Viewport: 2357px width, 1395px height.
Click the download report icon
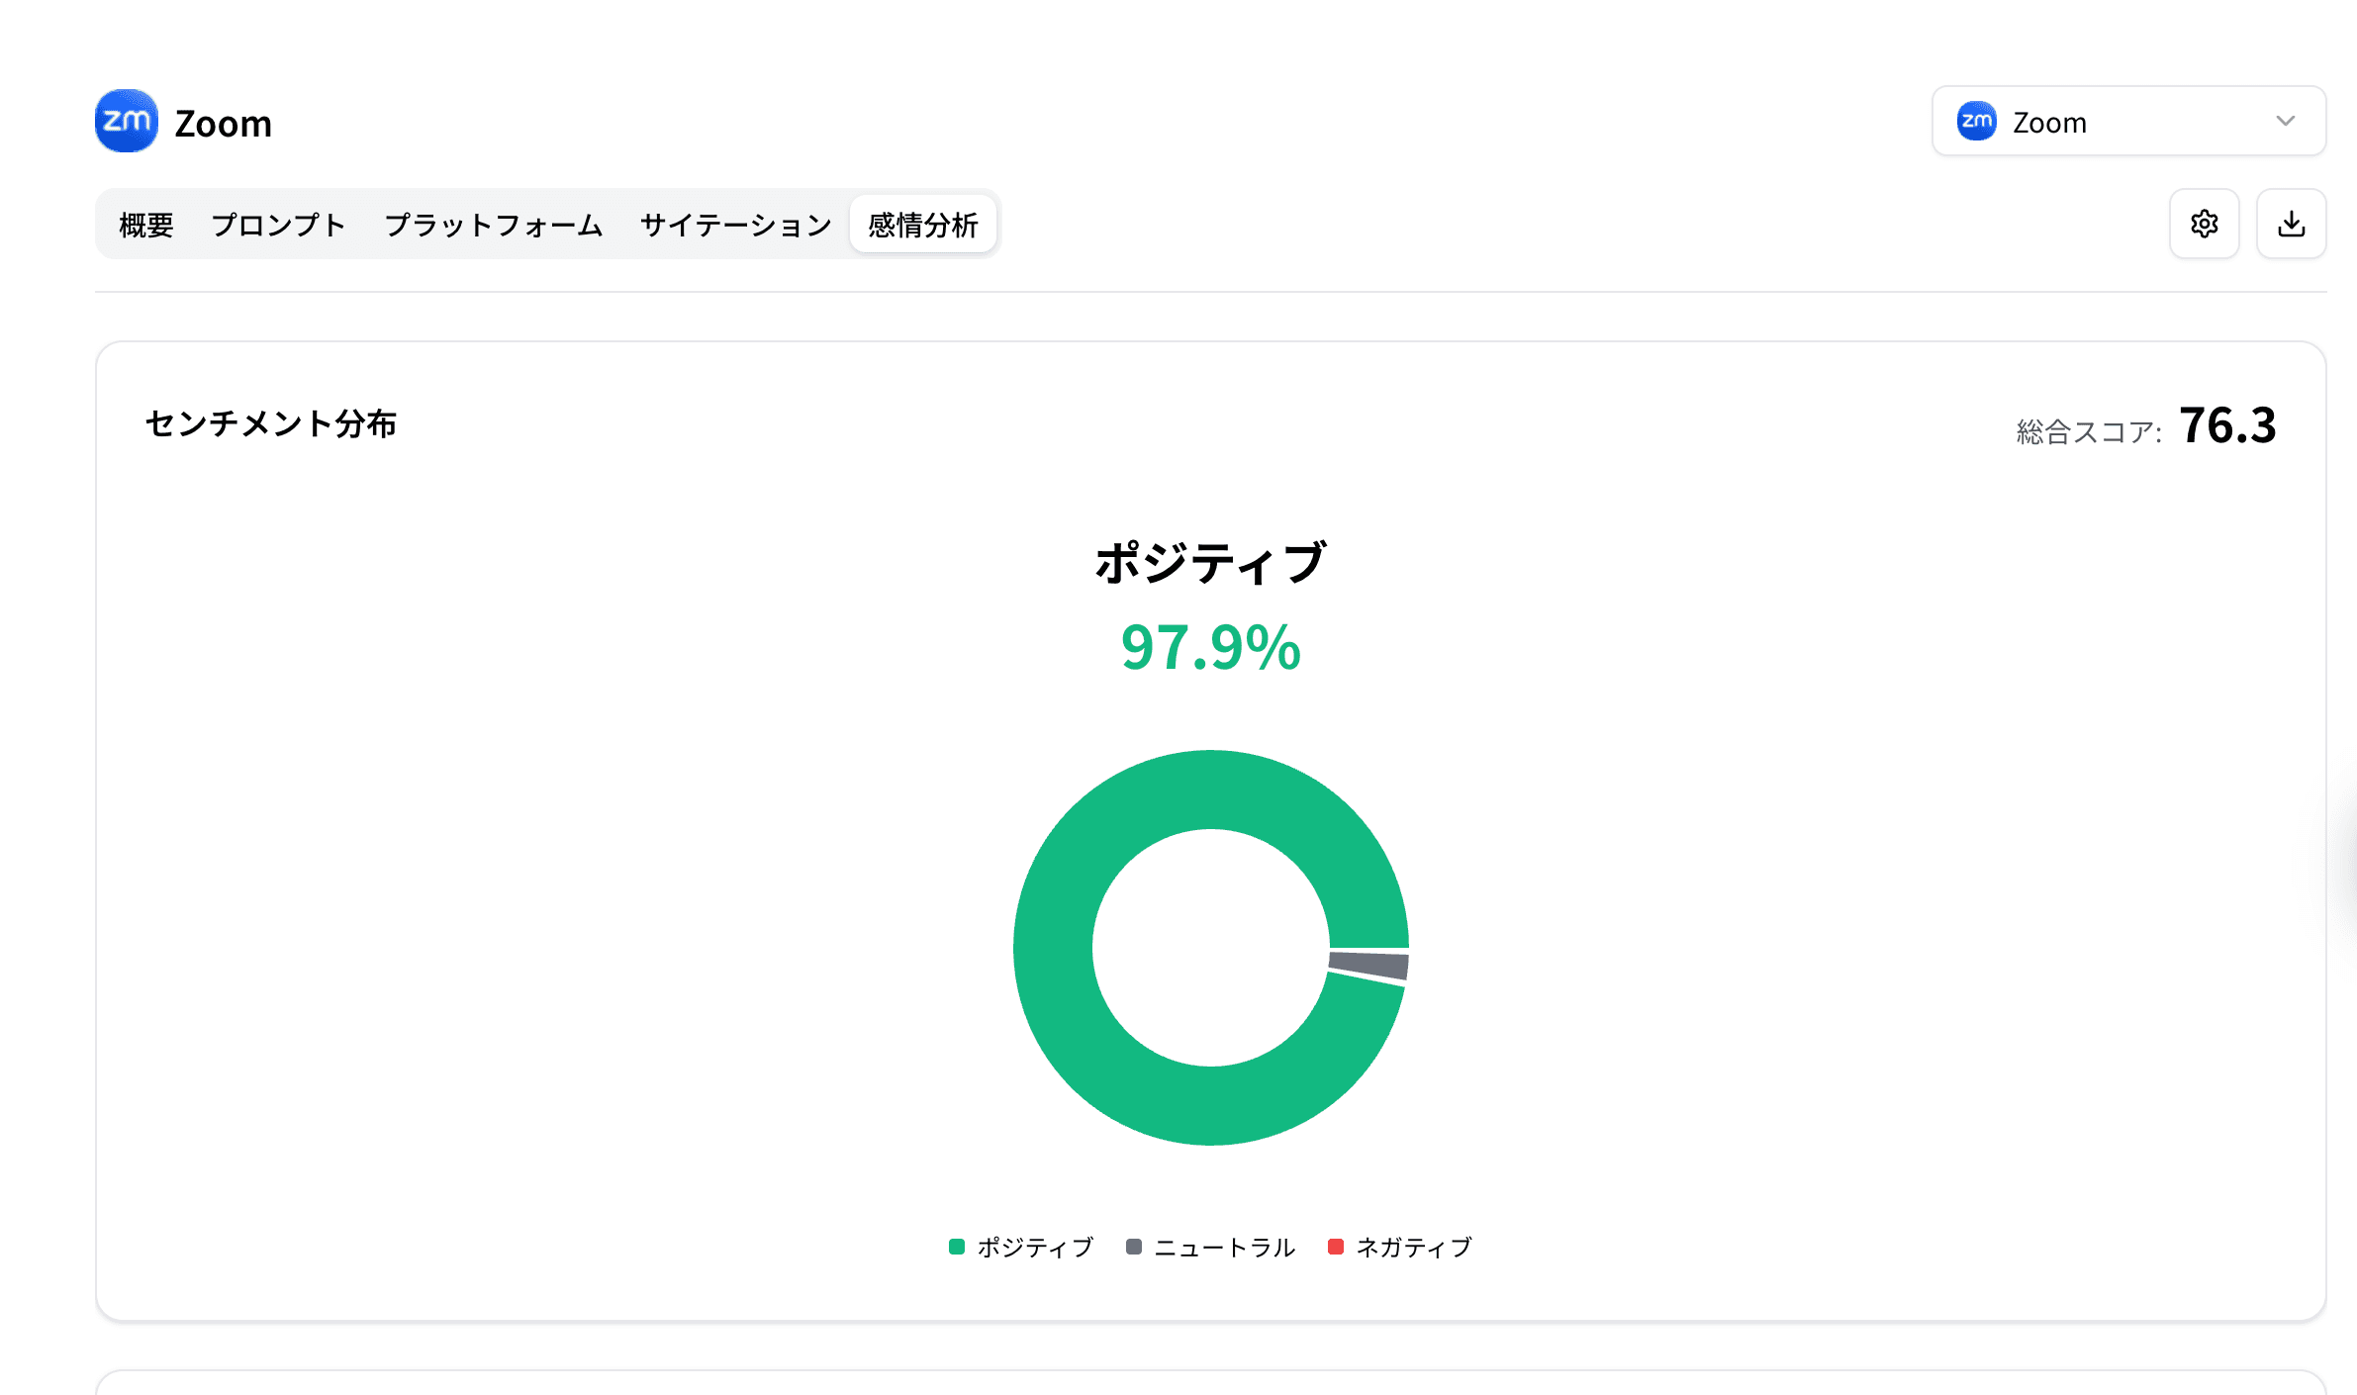(x=2291, y=224)
